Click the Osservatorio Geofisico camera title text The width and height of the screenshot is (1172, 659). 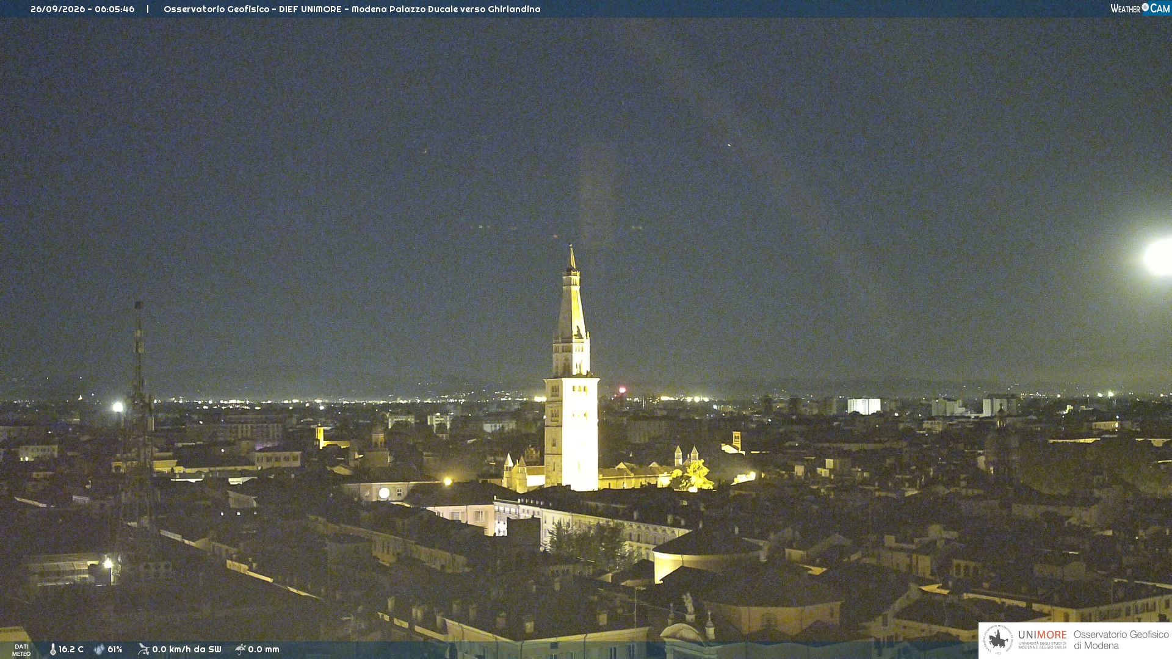pyautogui.click(x=352, y=9)
